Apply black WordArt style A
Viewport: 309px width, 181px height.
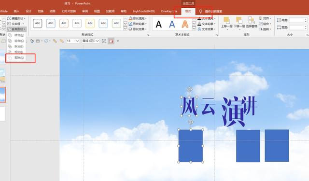pyautogui.click(x=159, y=25)
